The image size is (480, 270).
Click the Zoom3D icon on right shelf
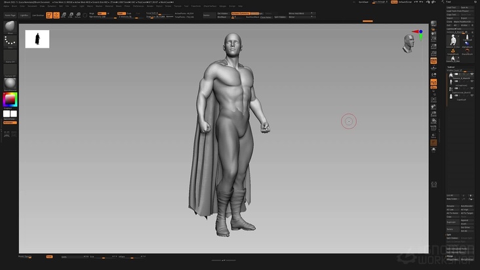coord(433,114)
